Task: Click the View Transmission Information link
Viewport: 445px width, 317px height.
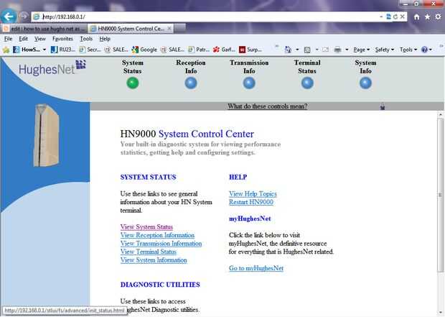Action: pos(161,244)
